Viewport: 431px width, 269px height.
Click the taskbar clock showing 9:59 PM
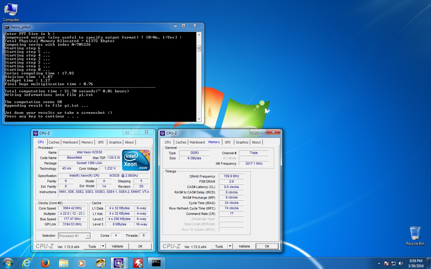pos(416,263)
